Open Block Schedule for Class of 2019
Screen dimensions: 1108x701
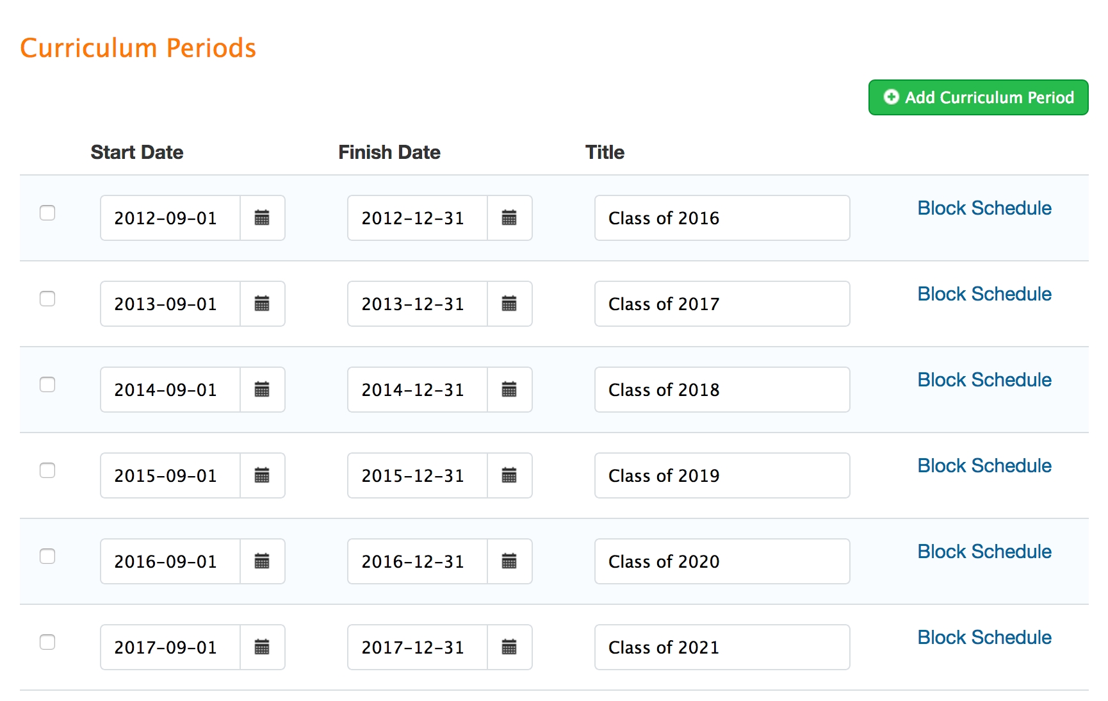pos(984,466)
